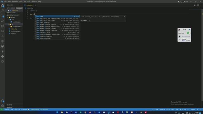Open the Manage gear in activity bar
Image resolution: width=203 pixels, height=114 pixels.
tap(3, 106)
